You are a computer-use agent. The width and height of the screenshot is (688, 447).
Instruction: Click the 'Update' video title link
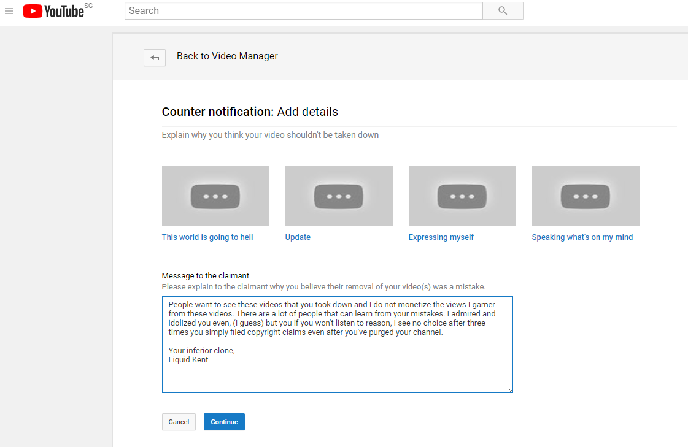coord(298,237)
